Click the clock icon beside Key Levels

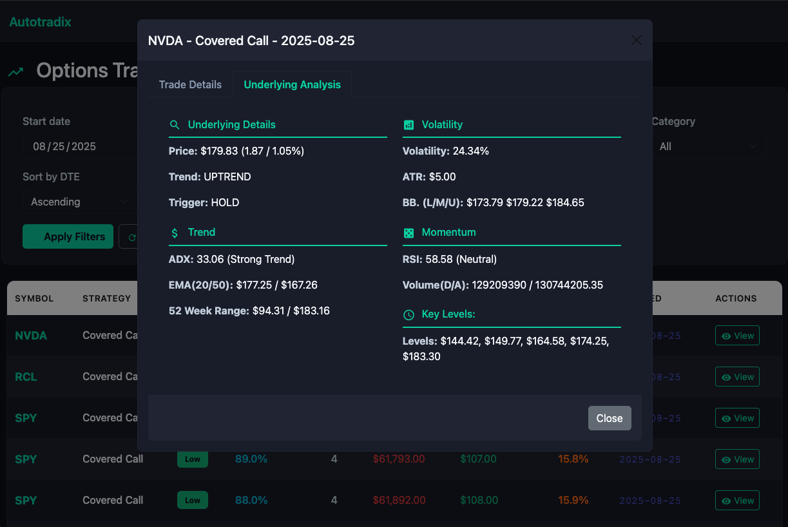pos(408,314)
